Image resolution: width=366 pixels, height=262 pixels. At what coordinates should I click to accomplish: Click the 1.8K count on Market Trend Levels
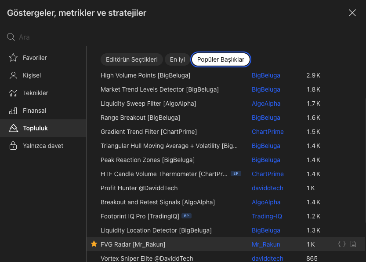click(x=313, y=89)
